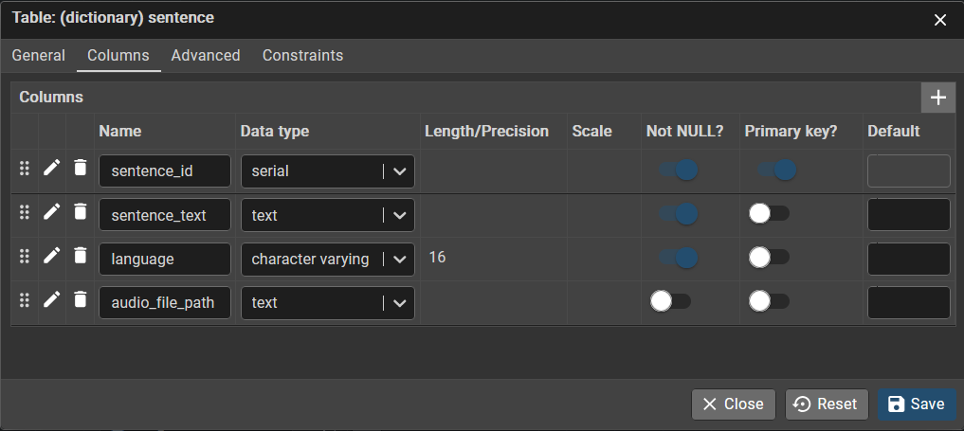
Task: Go to the Constraints tab
Action: click(x=302, y=55)
